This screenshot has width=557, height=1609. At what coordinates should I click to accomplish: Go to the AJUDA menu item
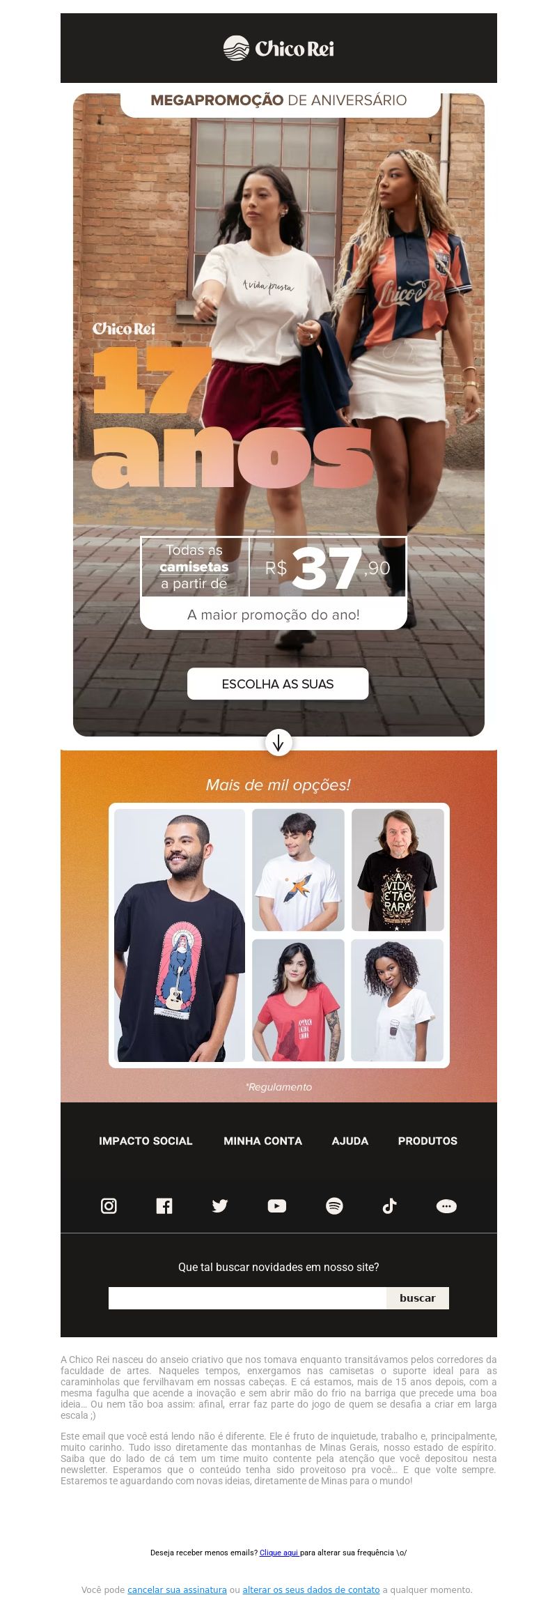(x=350, y=1141)
